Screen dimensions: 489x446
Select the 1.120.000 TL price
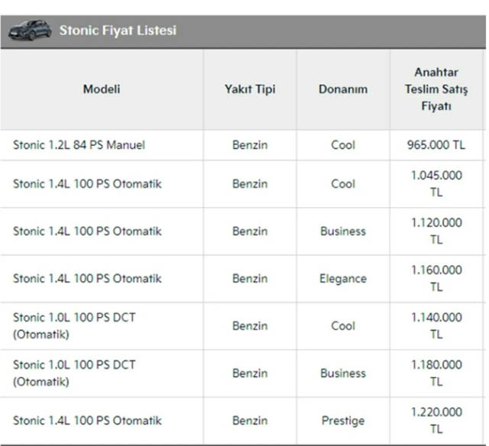(x=436, y=231)
